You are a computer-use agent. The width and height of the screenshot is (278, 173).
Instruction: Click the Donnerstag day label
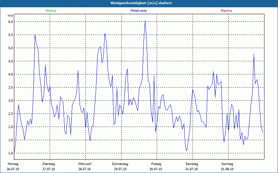click(x=120, y=164)
